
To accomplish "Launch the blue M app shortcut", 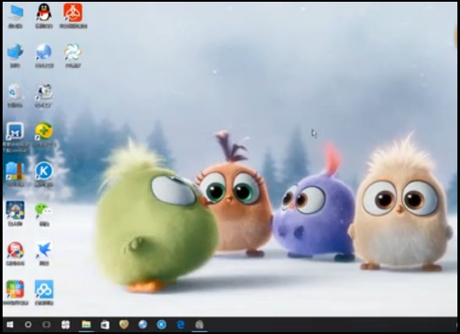I will [x=16, y=131].
